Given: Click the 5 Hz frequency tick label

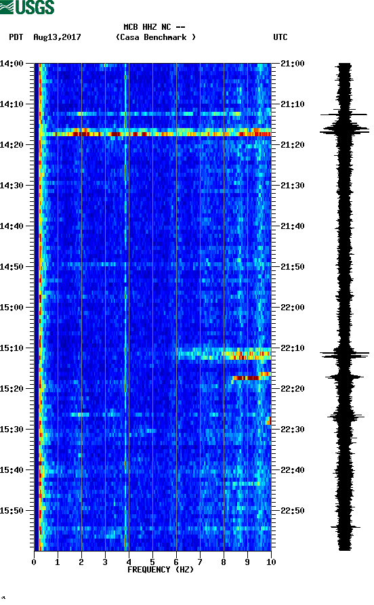Looking at the screenshot, I should point(152,562).
